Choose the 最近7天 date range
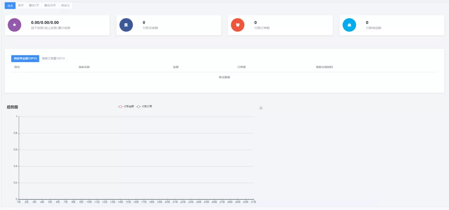449x210 pixels. pyautogui.click(x=34, y=5)
